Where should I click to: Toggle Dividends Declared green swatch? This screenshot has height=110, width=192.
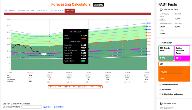point(160,85)
